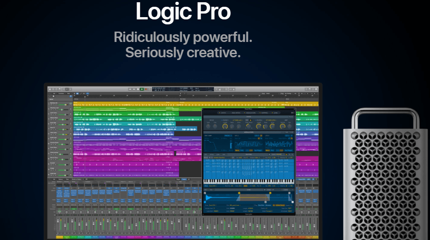Viewport: 430px width, 240px height.
Task: Switch to Zone tab in Sampler
Action: [x=275, y=113]
